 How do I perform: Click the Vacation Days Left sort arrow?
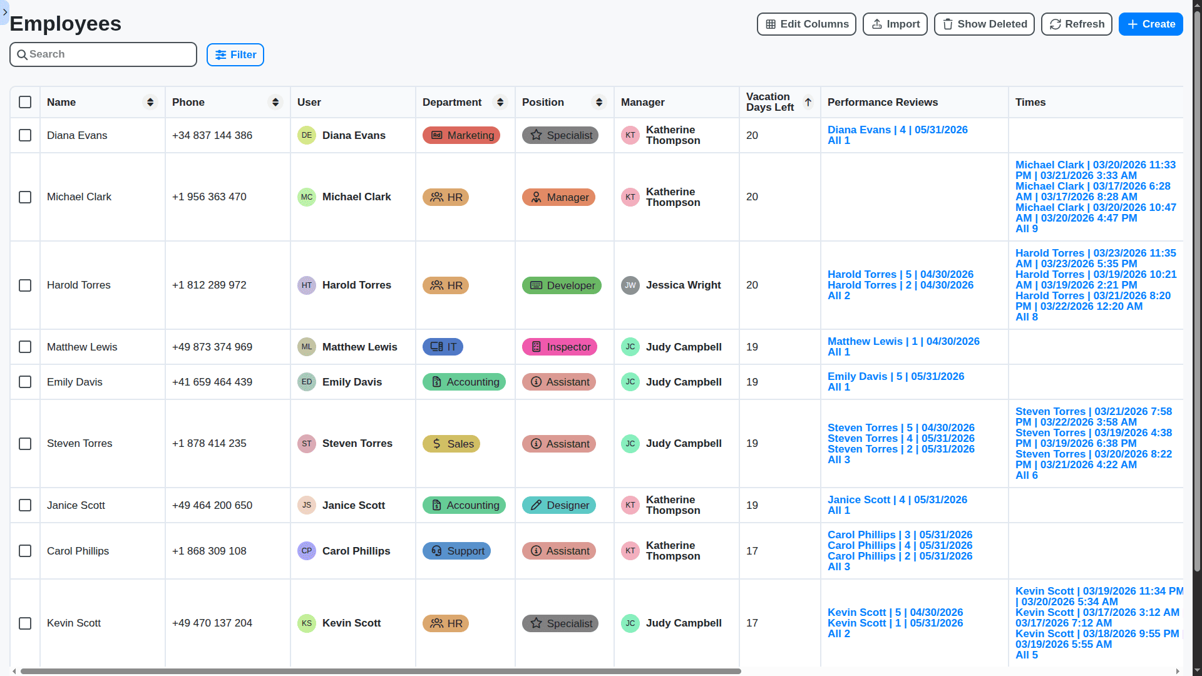pos(808,102)
